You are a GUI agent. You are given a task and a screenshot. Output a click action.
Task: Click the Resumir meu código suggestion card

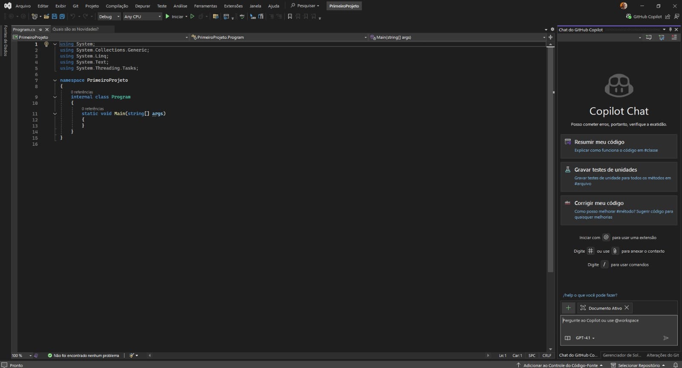point(618,146)
